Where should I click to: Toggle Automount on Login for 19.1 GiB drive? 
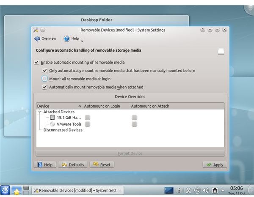pyautogui.click(x=88, y=118)
